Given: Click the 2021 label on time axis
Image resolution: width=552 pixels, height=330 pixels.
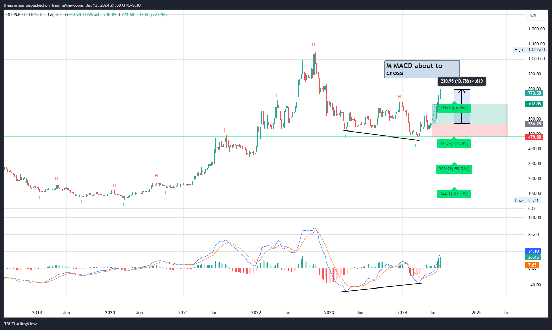Looking at the screenshot, I should pyautogui.click(x=183, y=313).
